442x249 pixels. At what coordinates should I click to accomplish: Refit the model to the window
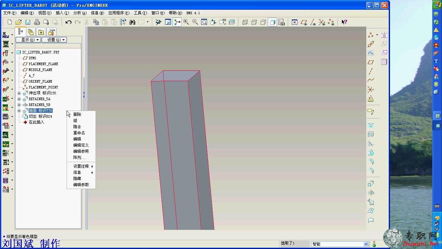204,22
